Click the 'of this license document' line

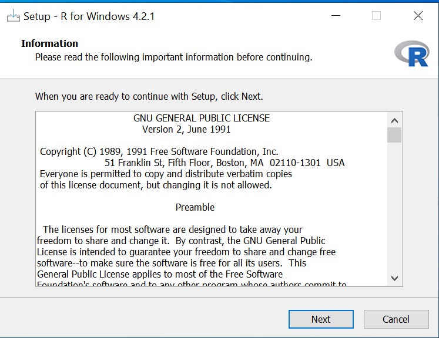(156, 185)
